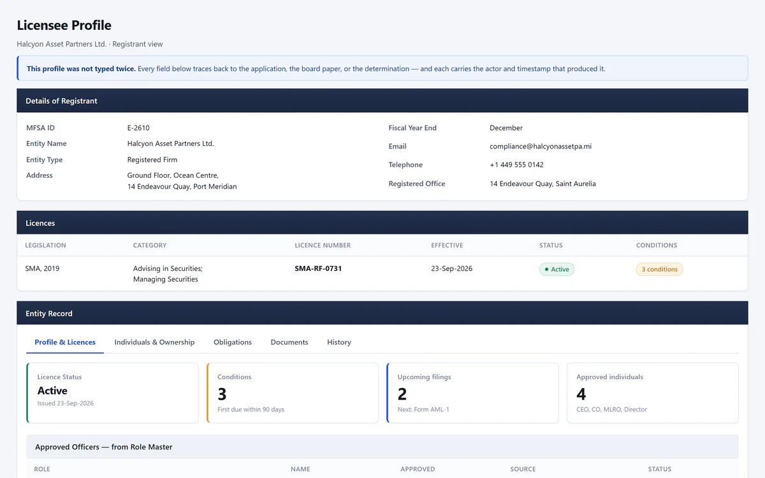765x478 pixels.
Task: Click the Next: Form AML-1 text
Action: tap(423, 409)
